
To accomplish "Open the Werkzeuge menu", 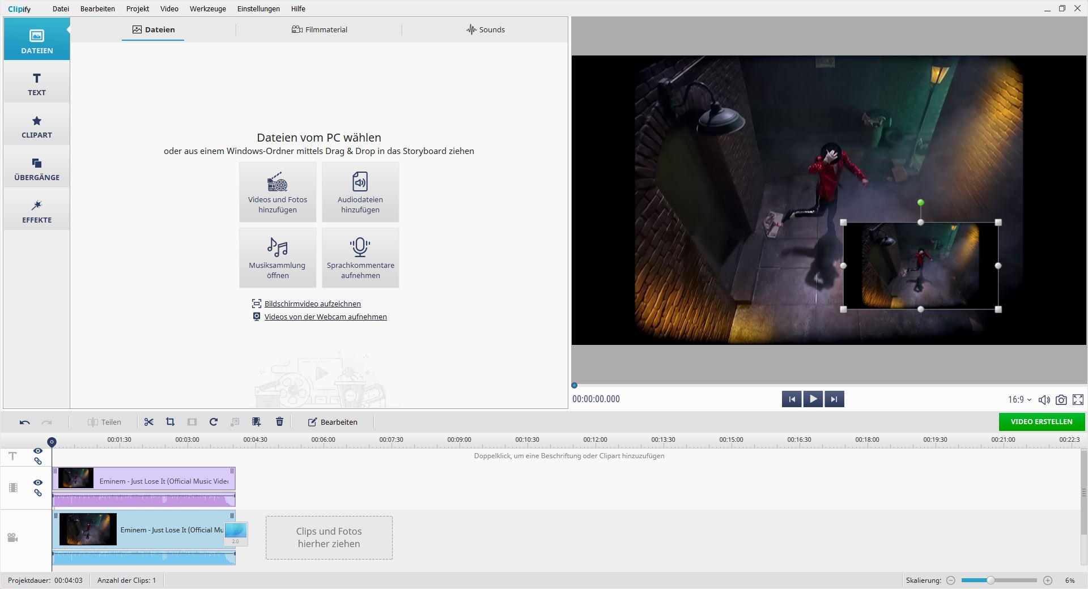I will [208, 8].
